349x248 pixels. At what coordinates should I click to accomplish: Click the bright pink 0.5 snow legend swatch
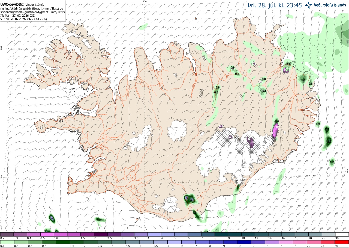[47, 234]
